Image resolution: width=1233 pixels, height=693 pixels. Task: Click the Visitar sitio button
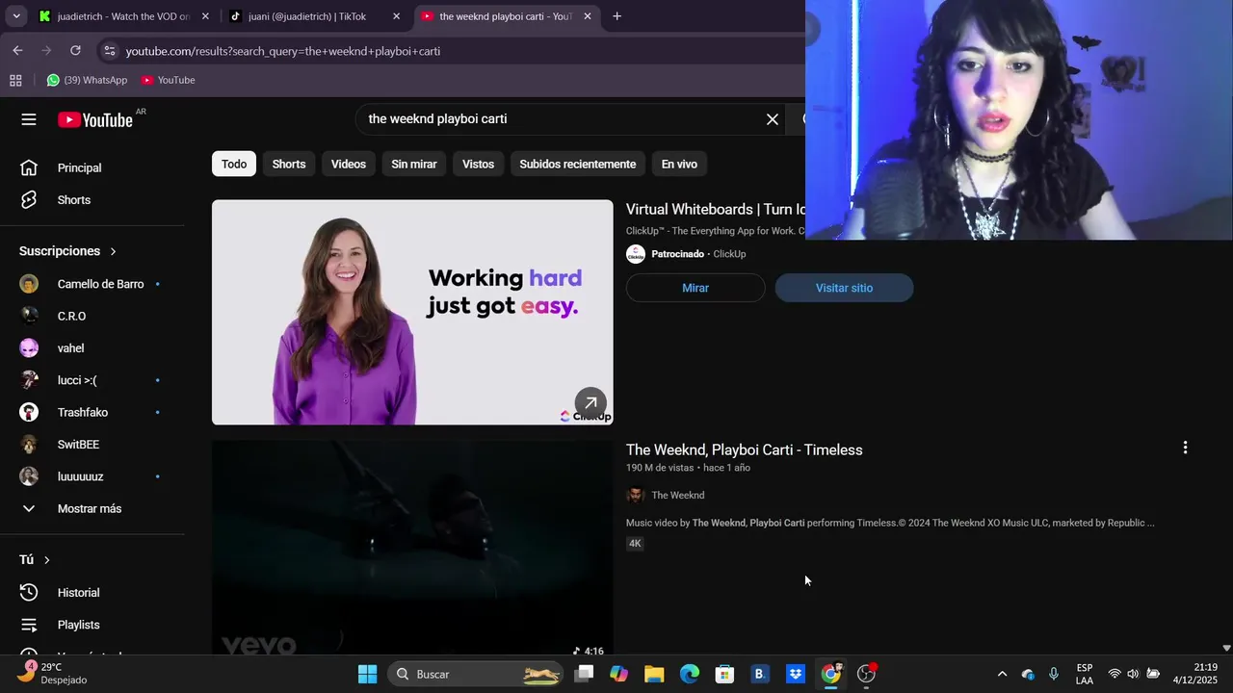pos(844,288)
